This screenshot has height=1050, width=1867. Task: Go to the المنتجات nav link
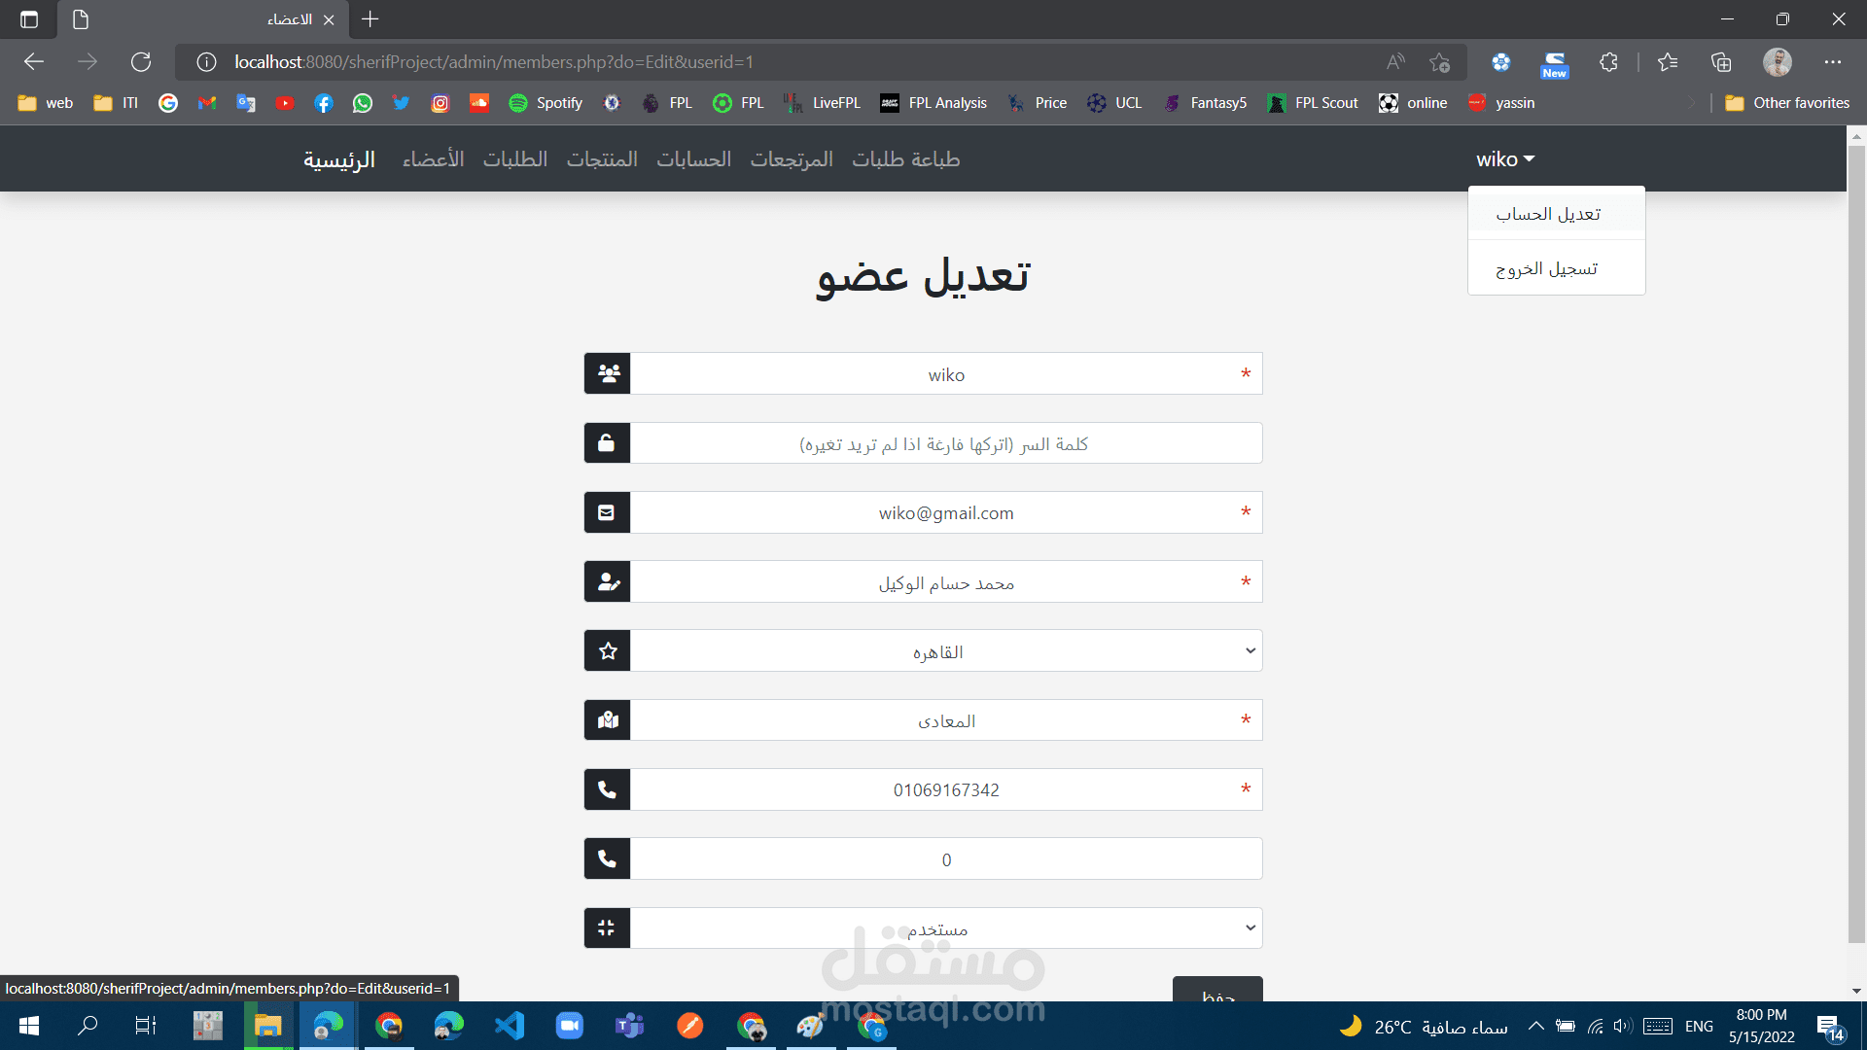click(x=602, y=159)
